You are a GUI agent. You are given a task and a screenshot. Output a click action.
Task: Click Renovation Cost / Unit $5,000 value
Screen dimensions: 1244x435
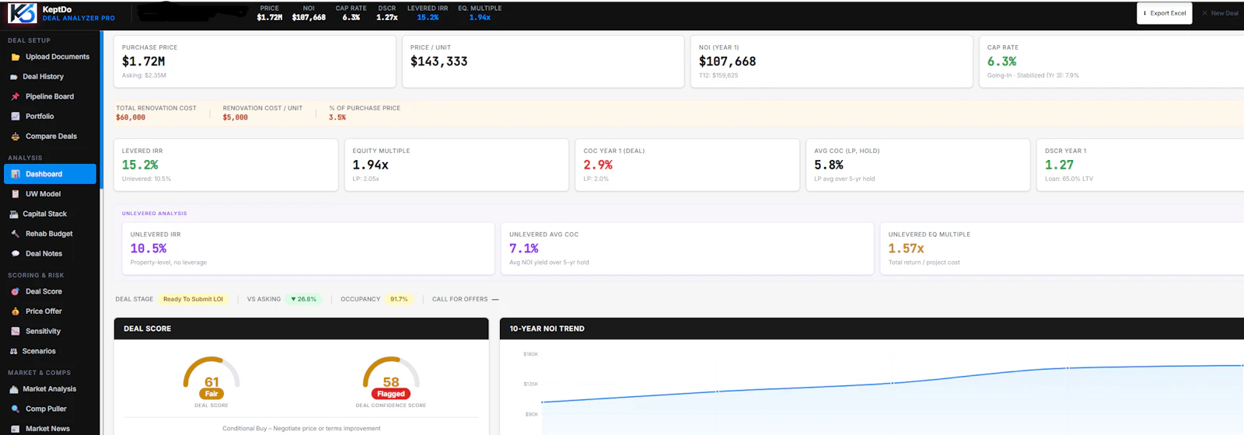236,118
